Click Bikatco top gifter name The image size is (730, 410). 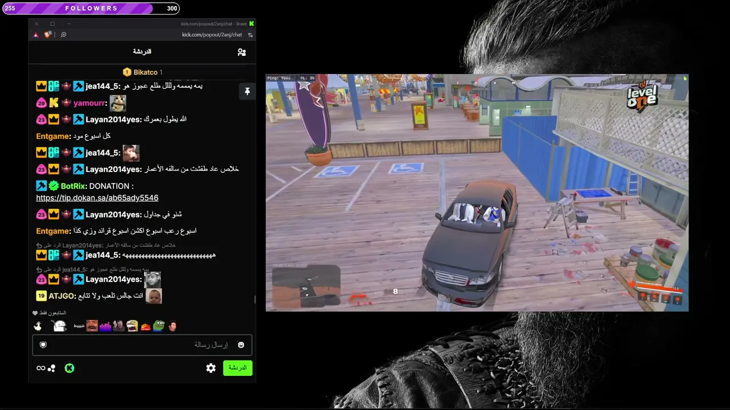point(145,72)
